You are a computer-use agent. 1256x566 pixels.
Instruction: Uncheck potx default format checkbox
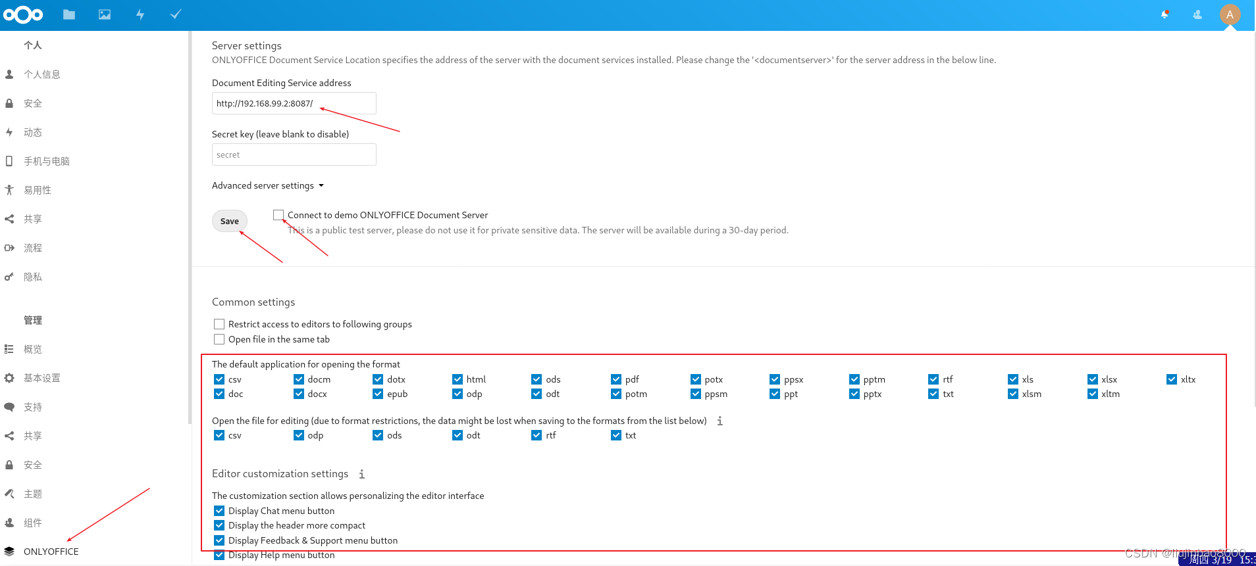click(696, 379)
